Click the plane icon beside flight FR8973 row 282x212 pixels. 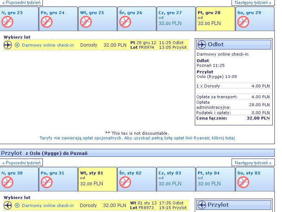(x=8, y=205)
